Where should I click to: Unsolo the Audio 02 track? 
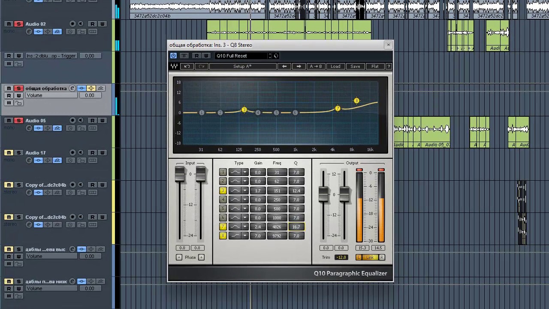click(18, 24)
